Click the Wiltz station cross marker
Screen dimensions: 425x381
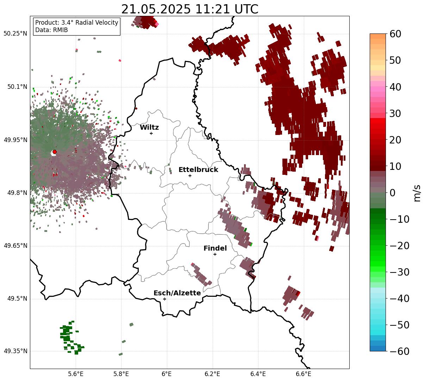(x=151, y=133)
